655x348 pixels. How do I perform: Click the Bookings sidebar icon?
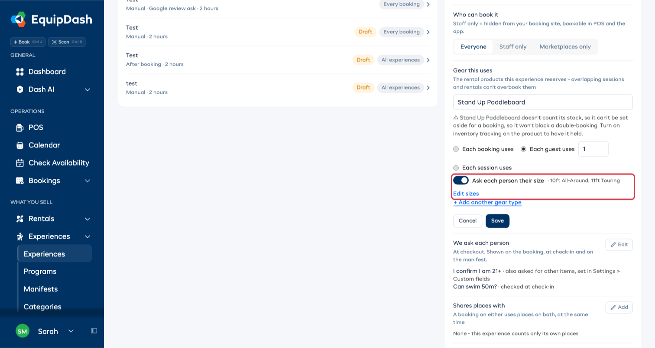19,181
